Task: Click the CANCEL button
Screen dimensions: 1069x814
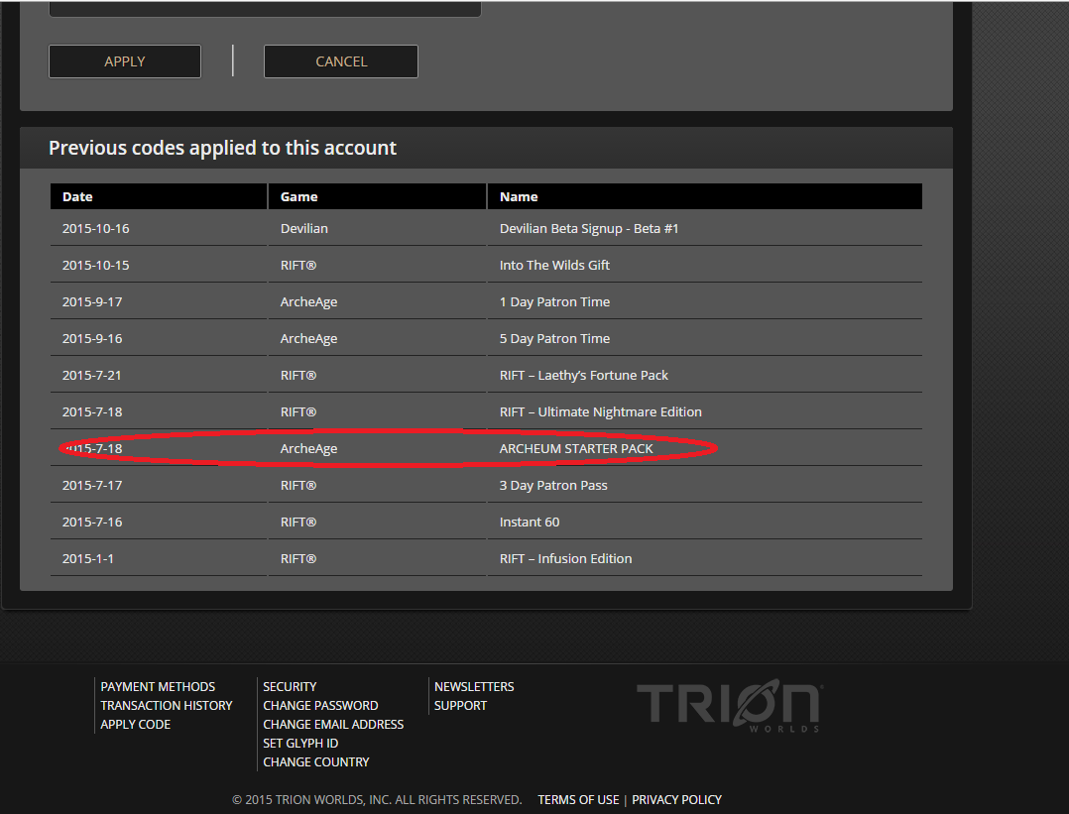Action: [x=341, y=61]
